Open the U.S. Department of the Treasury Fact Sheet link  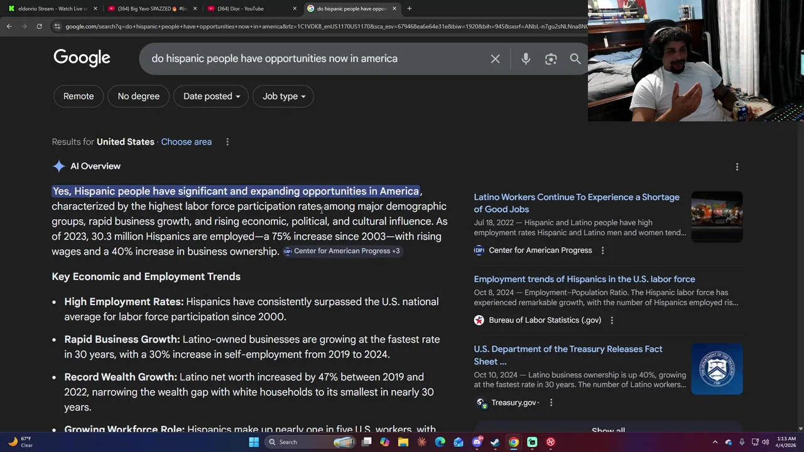coord(568,355)
